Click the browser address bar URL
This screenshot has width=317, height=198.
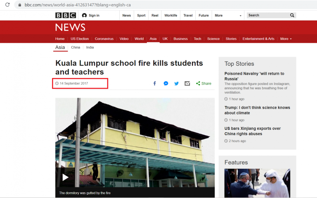(78, 5)
